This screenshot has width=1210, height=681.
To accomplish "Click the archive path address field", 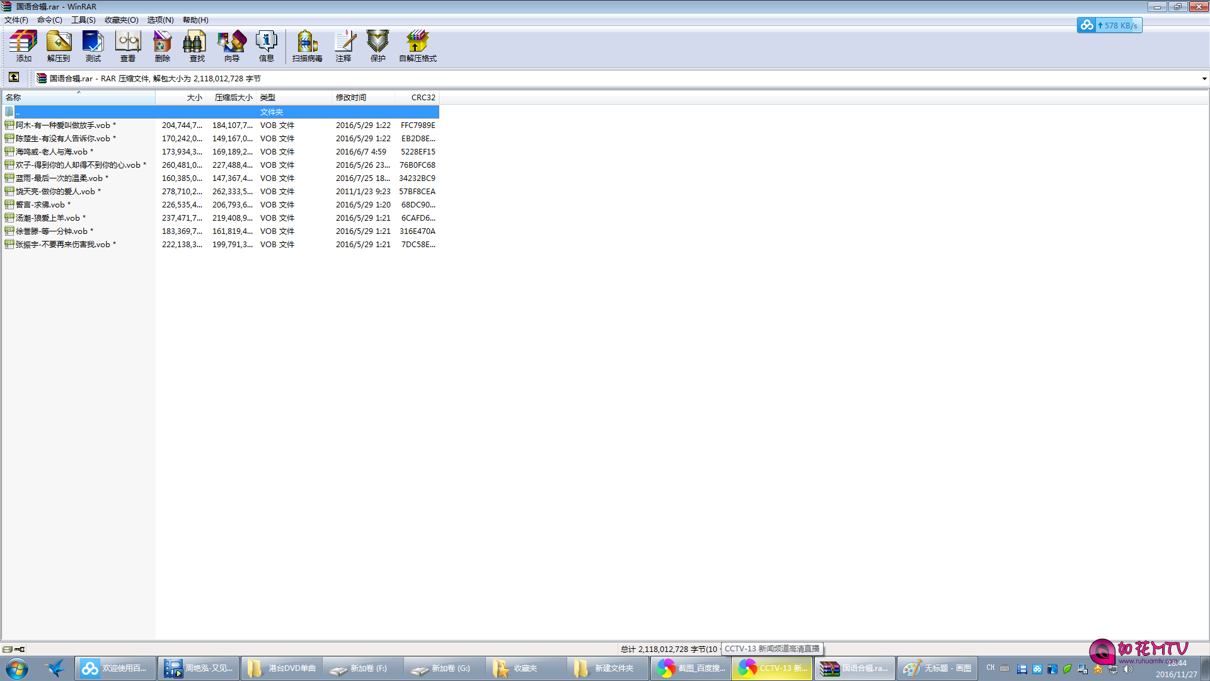I will click(618, 79).
